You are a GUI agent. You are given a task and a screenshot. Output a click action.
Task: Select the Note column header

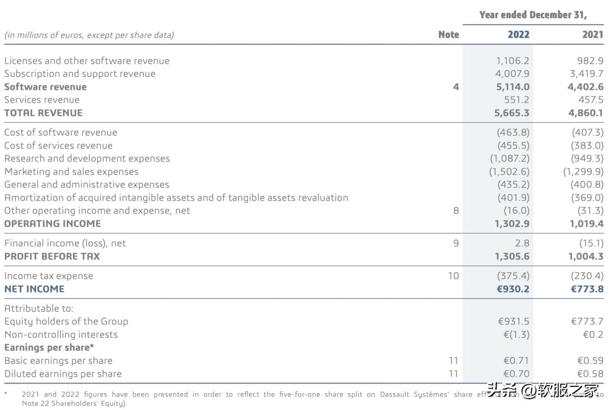(x=449, y=34)
